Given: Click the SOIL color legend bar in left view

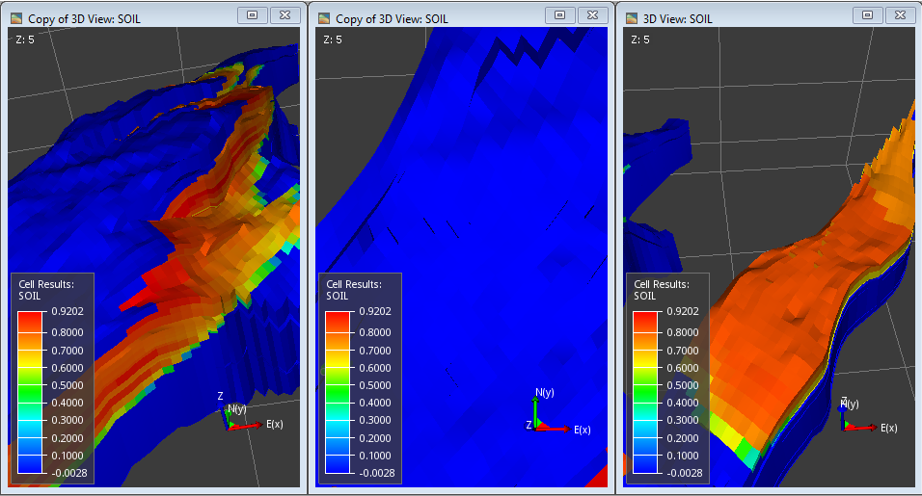Looking at the screenshot, I should click(x=29, y=392).
